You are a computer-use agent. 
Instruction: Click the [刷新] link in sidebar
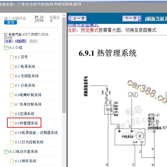pyautogui.click(x=33, y=41)
